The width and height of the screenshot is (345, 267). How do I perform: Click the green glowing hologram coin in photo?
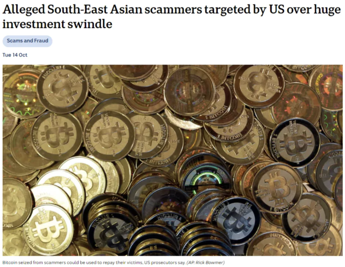(206, 179)
